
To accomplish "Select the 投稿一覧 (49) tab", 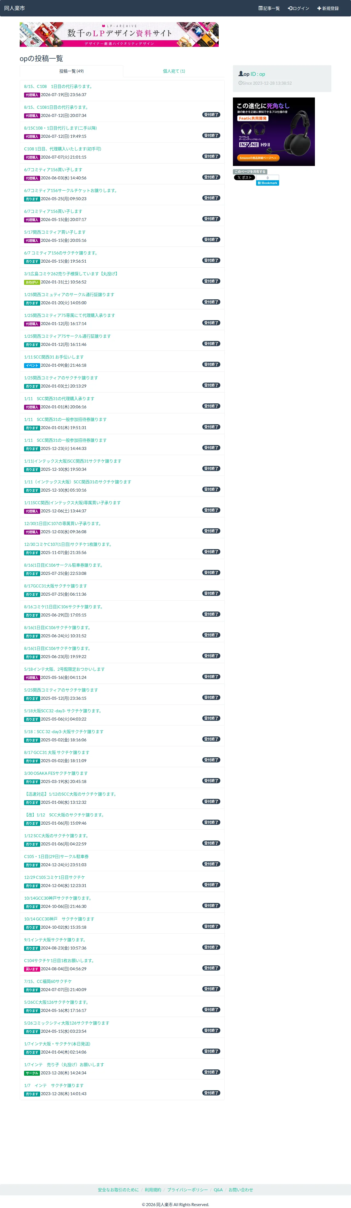I will tap(72, 71).
